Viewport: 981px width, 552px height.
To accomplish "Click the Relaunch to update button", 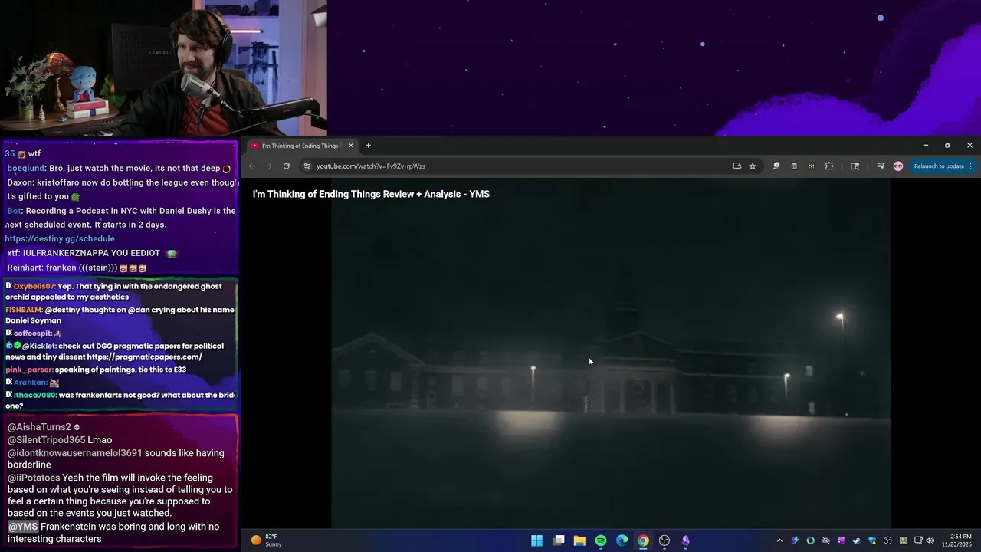I will click(939, 166).
